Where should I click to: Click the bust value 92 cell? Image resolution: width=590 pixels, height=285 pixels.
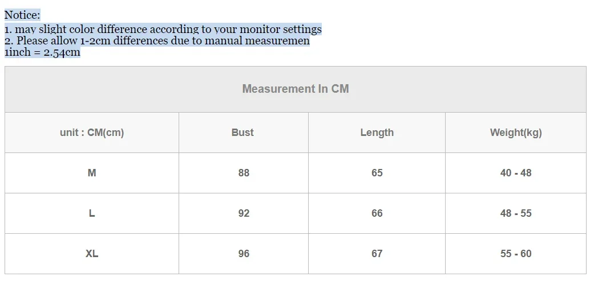[244, 213]
